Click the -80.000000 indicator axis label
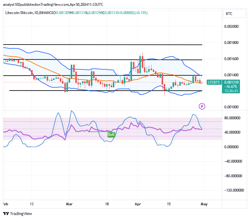The image size is (250, 219). pyautogui.click(x=233, y=176)
